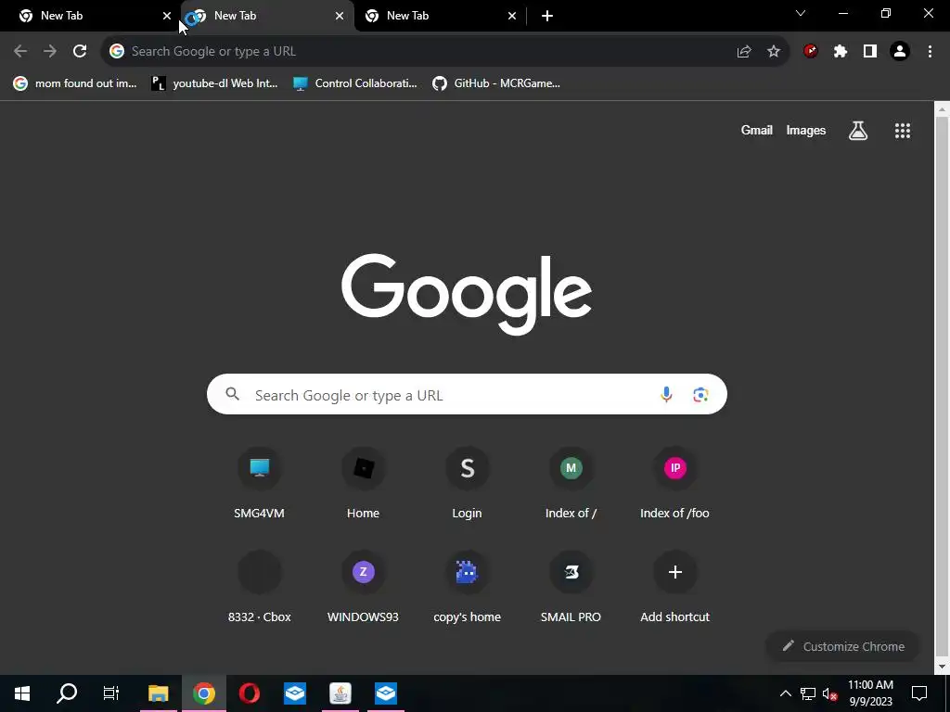Expand the tab search dropdown arrow

click(801, 13)
